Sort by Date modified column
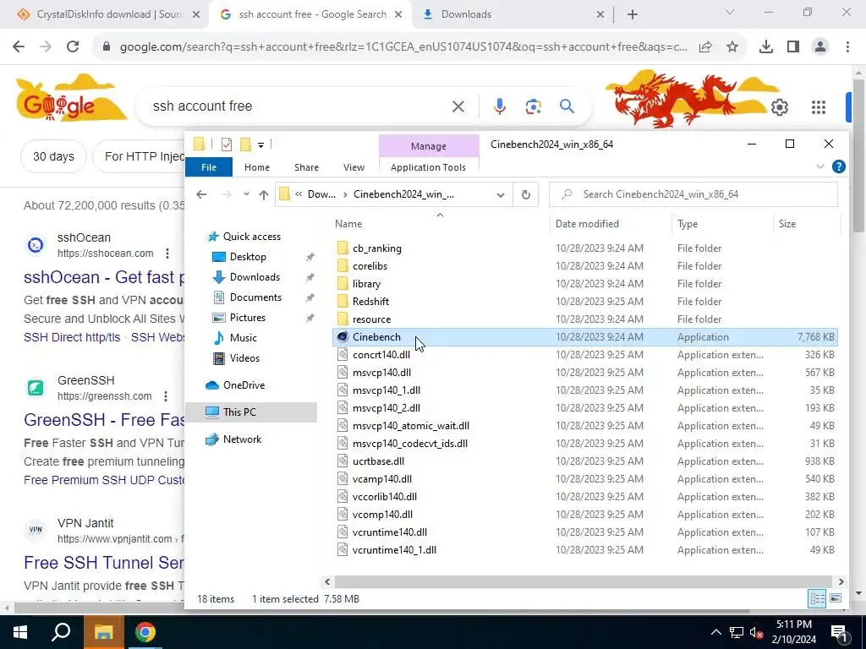 587,223
